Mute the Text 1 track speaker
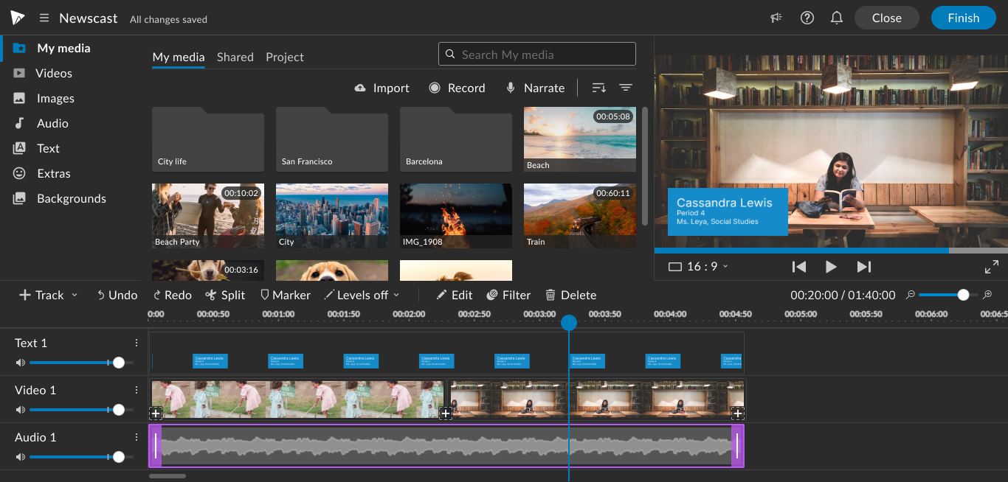Screen dimensions: 1008x482 [21, 363]
